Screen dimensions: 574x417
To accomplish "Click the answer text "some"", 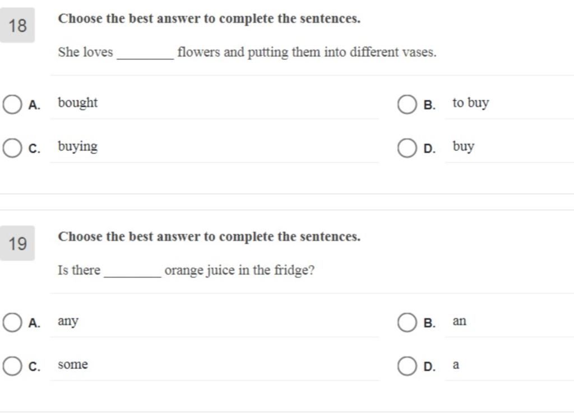I will (x=73, y=365).
